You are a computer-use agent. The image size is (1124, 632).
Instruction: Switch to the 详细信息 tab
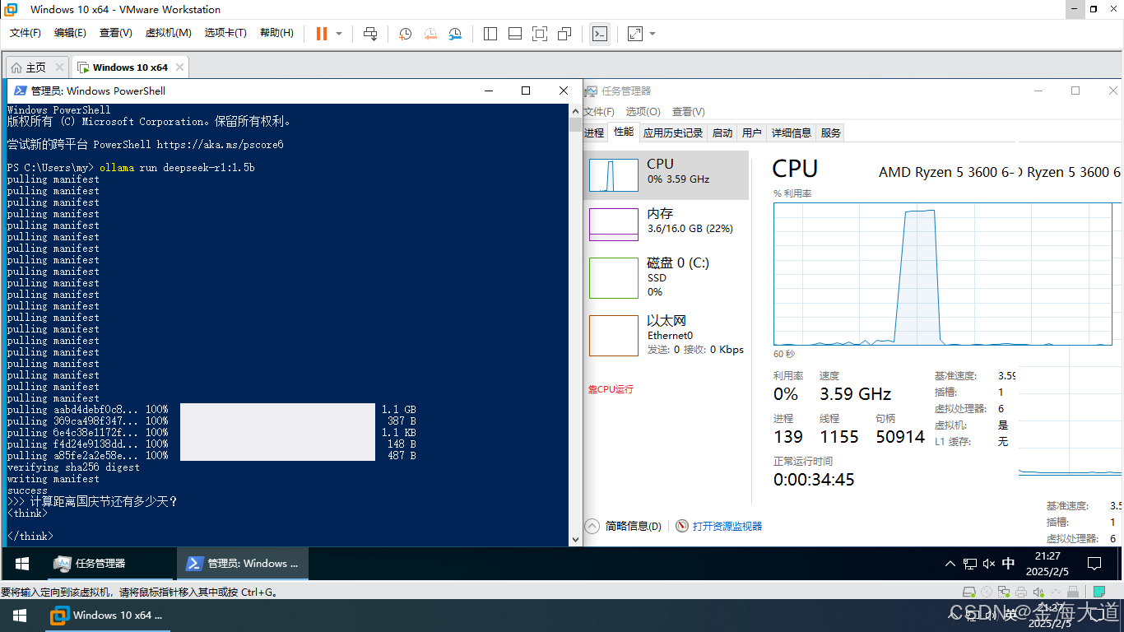[791, 132]
